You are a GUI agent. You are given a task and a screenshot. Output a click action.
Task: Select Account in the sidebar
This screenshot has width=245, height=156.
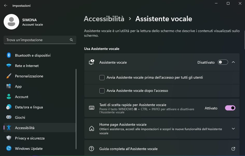click(x=40, y=97)
